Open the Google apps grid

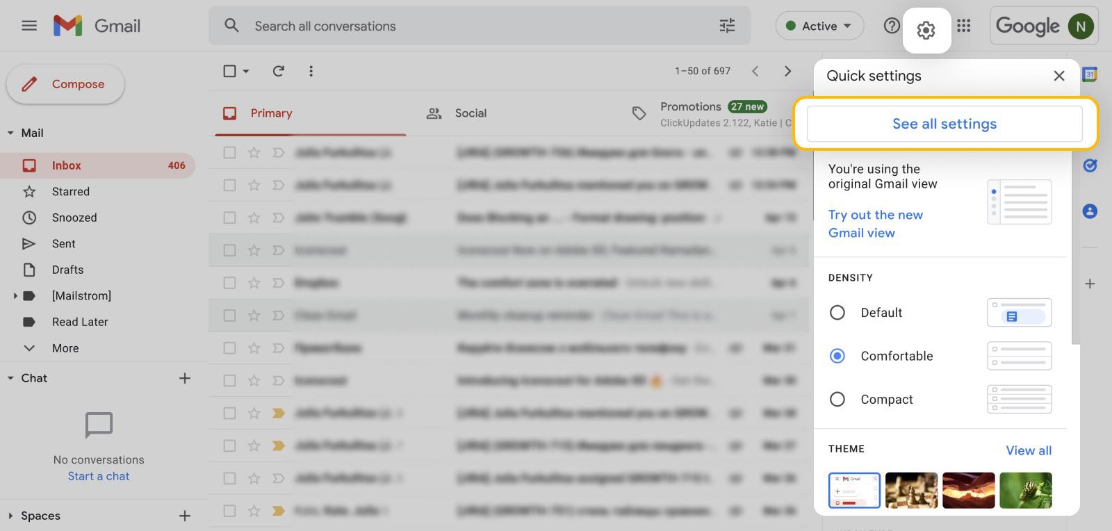click(x=963, y=26)
